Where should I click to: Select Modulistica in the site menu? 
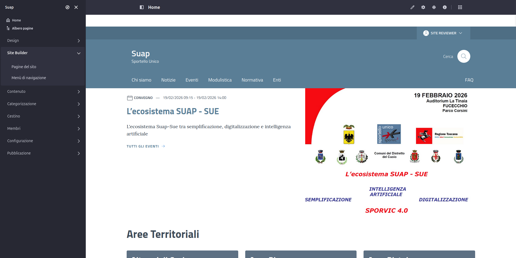point(220,80)
